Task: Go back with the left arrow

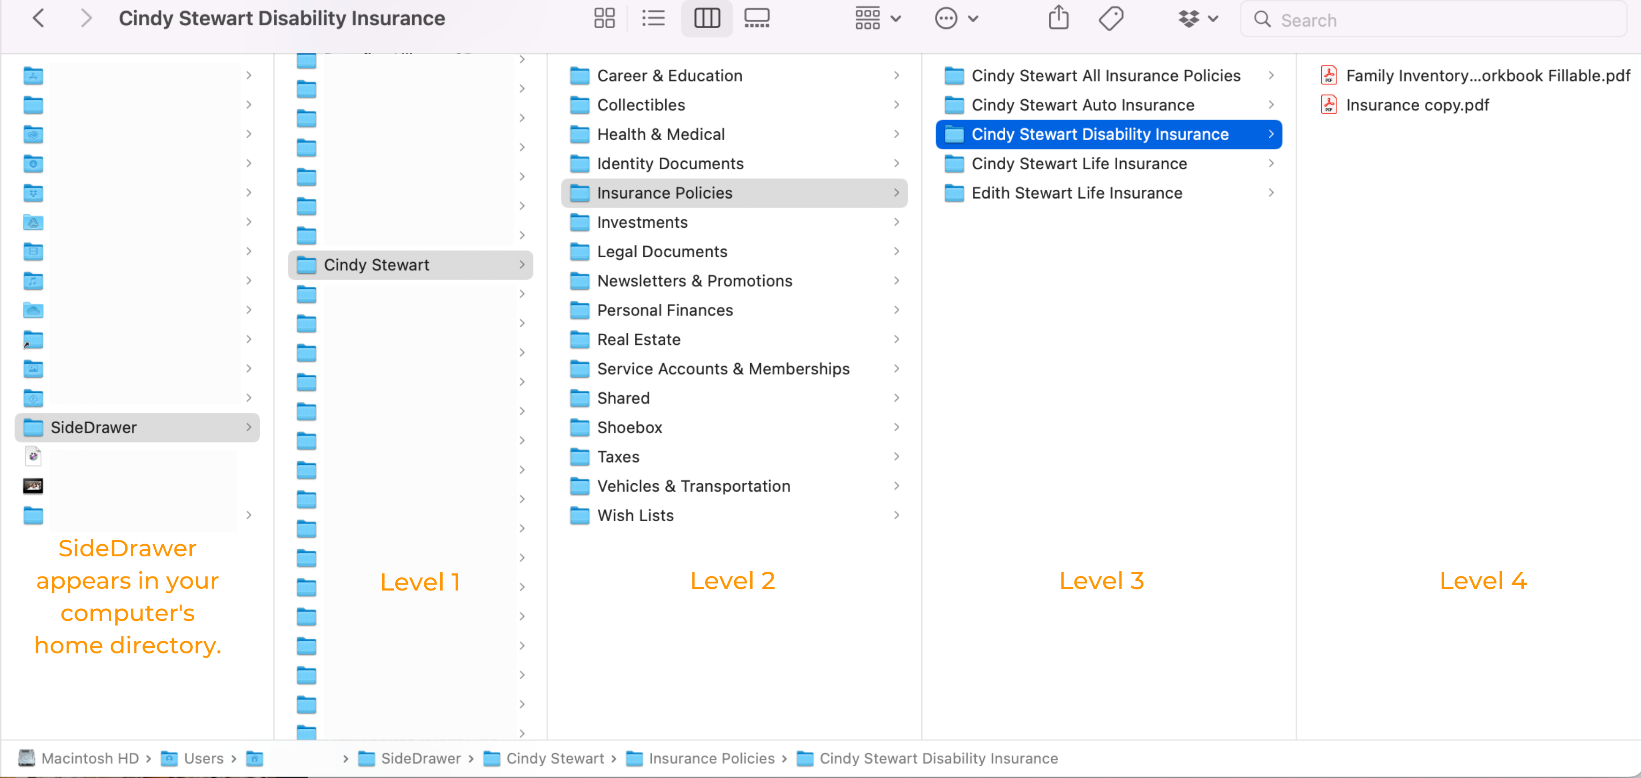Action: coord(38,18)
